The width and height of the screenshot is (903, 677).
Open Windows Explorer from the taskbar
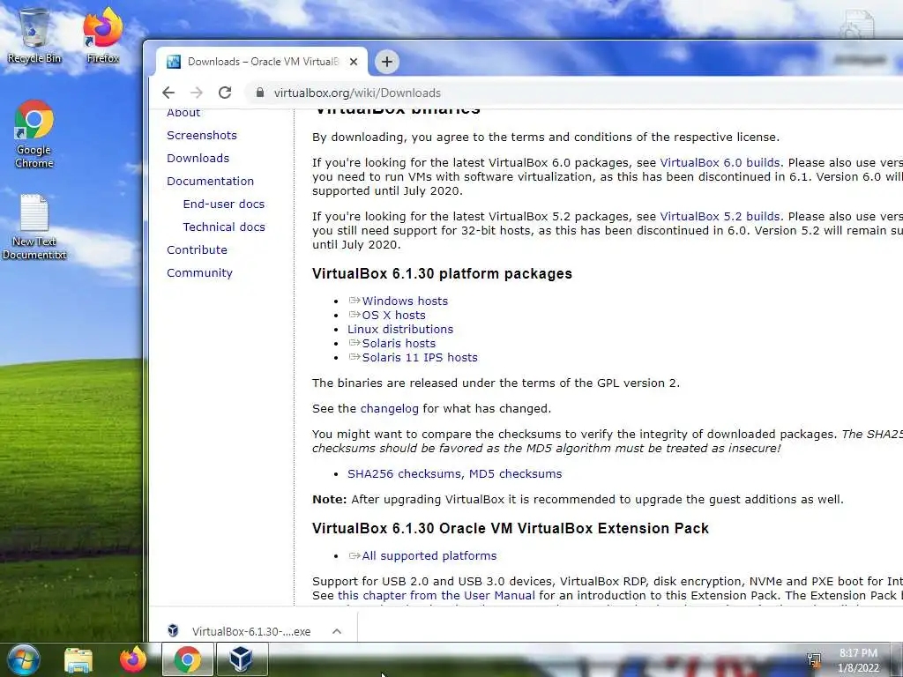(x=78, y=660)
